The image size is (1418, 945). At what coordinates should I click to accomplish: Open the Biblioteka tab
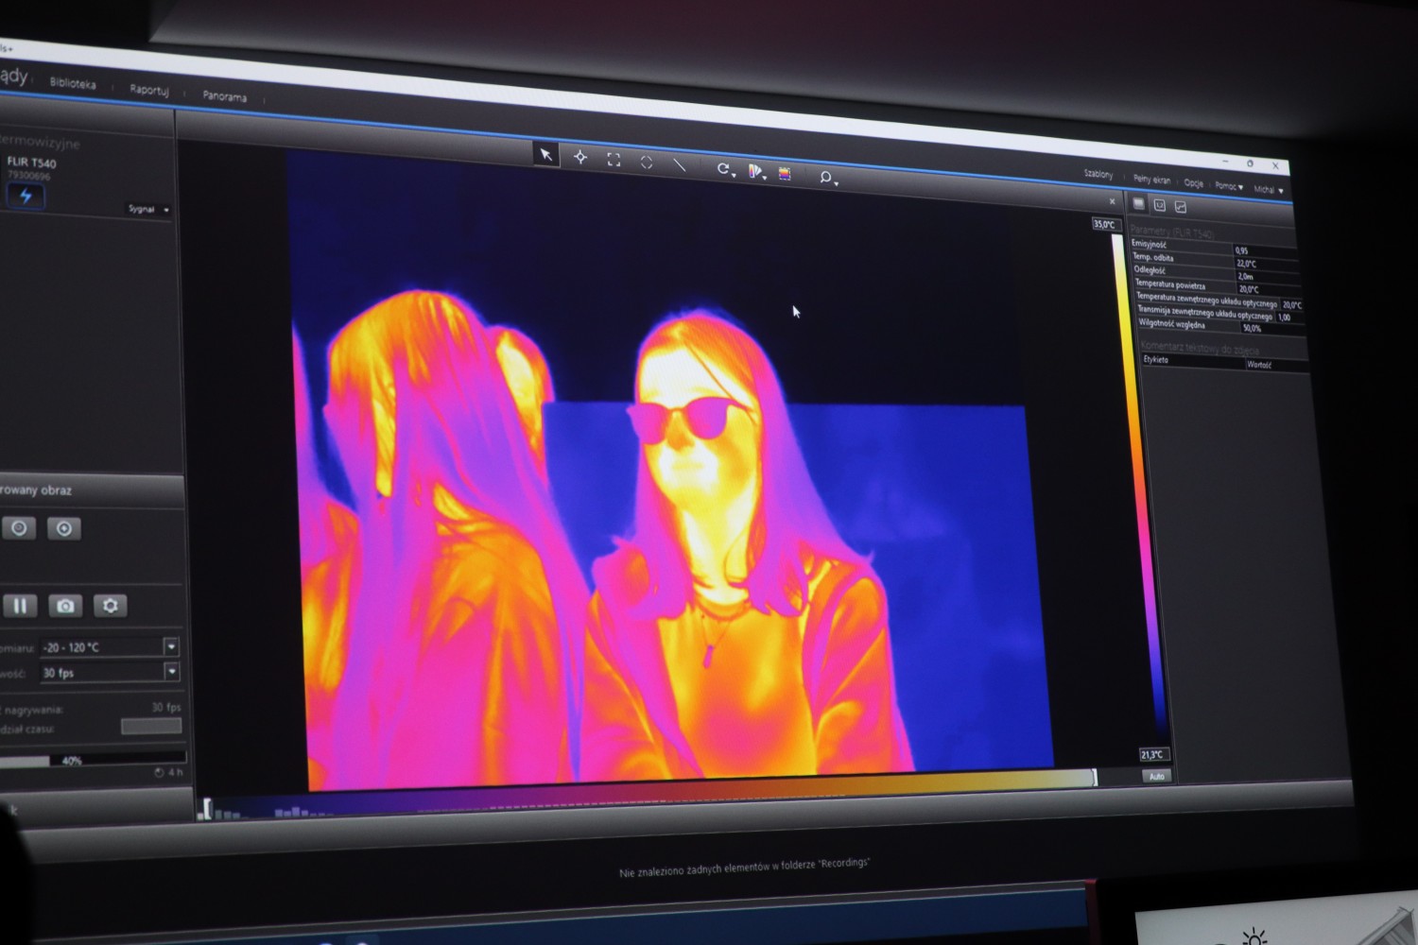click(73, 83)
